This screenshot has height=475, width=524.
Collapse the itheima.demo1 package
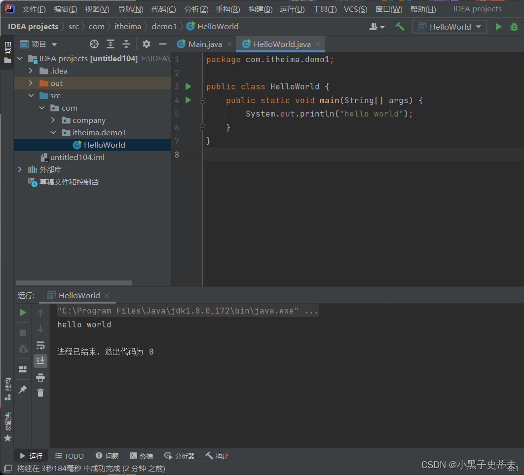click(53, 132)
